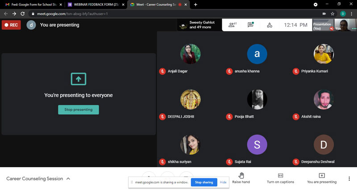Click muted mic icon beside Anjali Dagar
This screenshot has height=190, width=357.
pyautogui.click(x=162, y=71)
